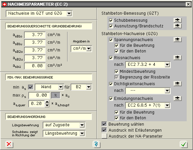Open the Nachweise im GZT und GZG dropdown
The image size is (193, 150).
pos(69,13)
